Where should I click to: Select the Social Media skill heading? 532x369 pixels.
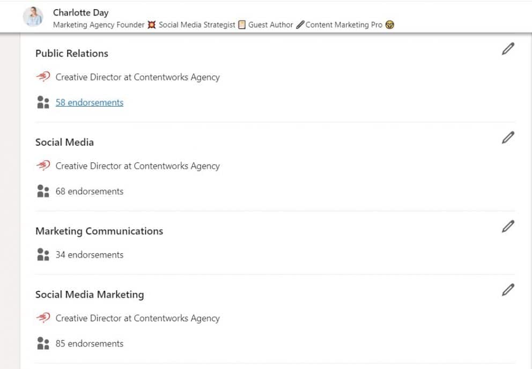click(x=64, y=142)
